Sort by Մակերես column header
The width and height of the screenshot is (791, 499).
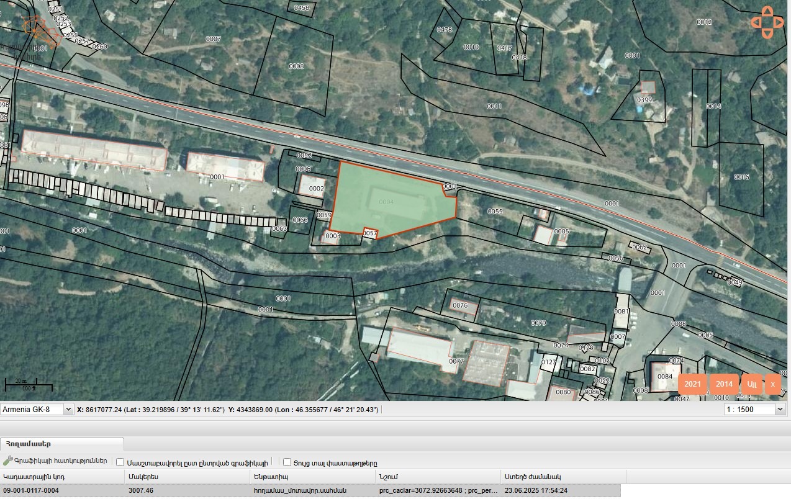[x=186, y=477]
